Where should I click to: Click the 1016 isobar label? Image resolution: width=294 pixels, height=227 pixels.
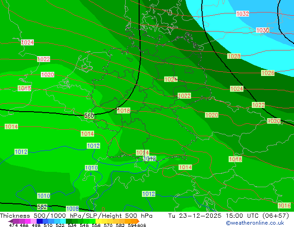(x=284, y=206)
